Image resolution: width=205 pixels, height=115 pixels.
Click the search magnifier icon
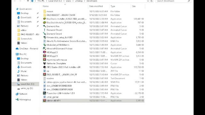[x=189, y=1]
